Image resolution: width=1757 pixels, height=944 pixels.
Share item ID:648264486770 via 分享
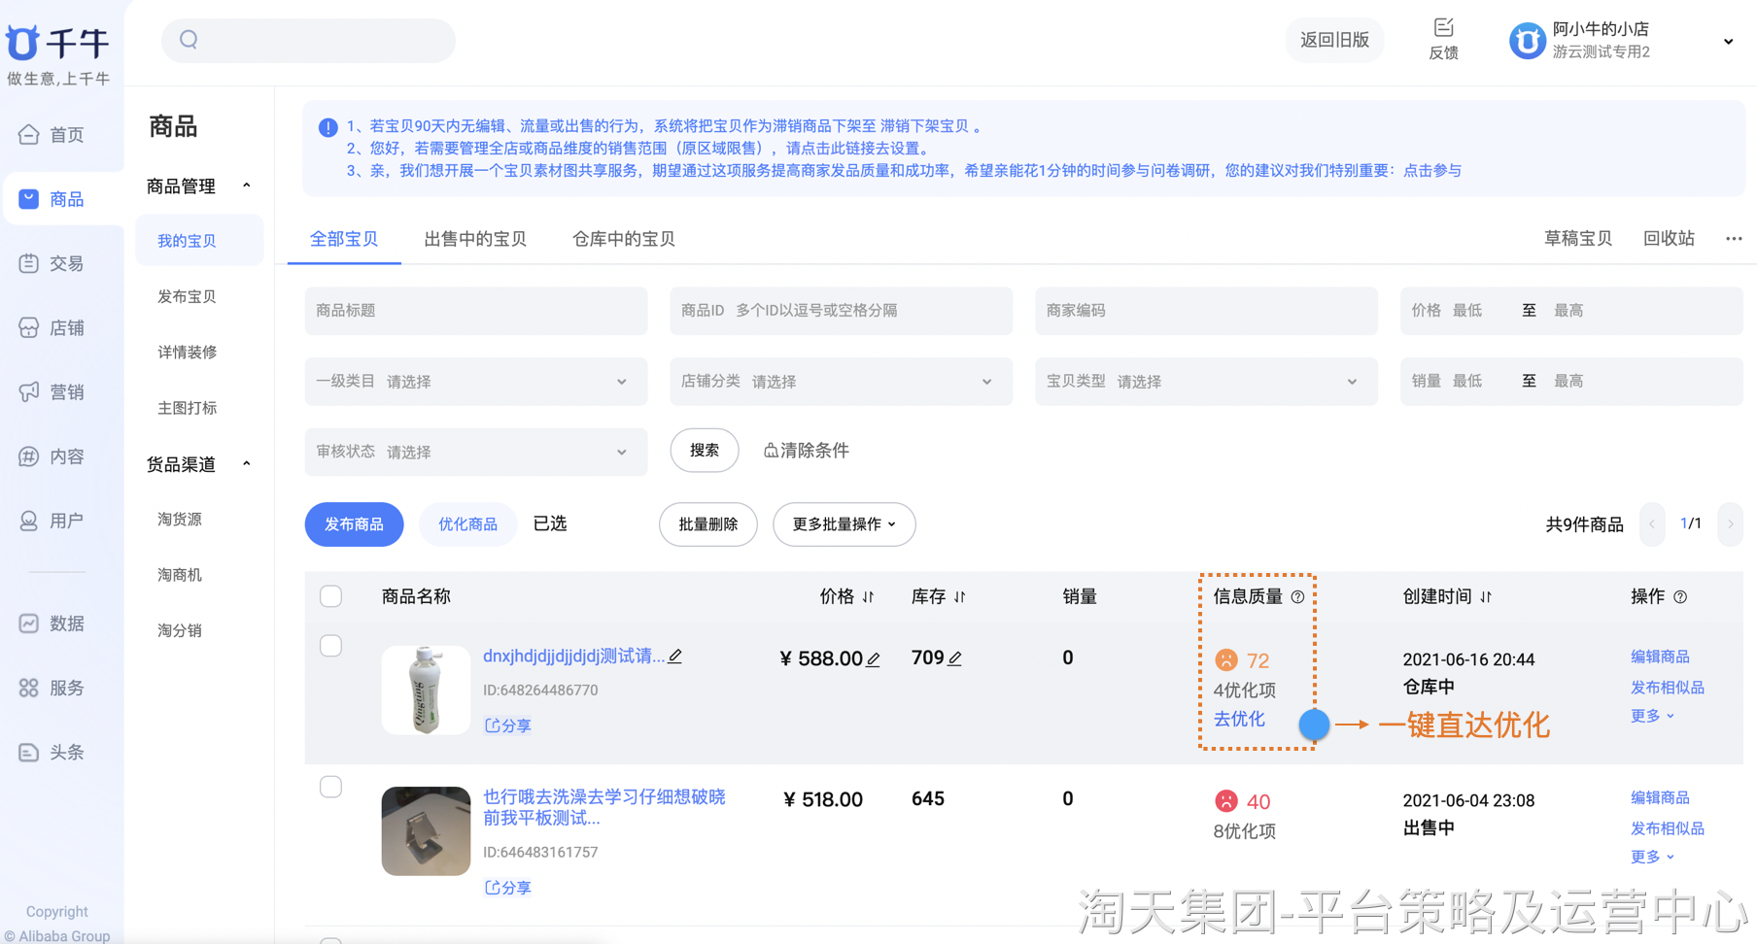point(508,725)
